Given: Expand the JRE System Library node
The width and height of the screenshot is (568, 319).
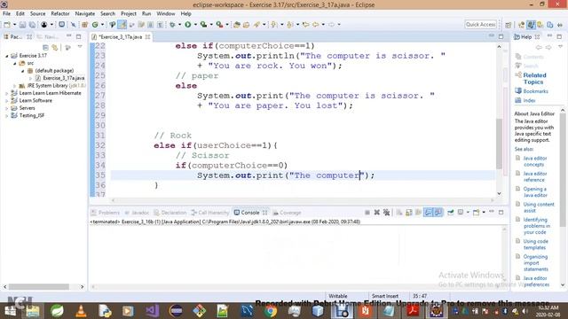Looking at the screenshot, I should tap(14, 86).
